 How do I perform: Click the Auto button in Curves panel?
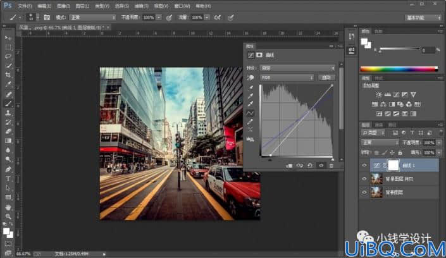(326, 77)
